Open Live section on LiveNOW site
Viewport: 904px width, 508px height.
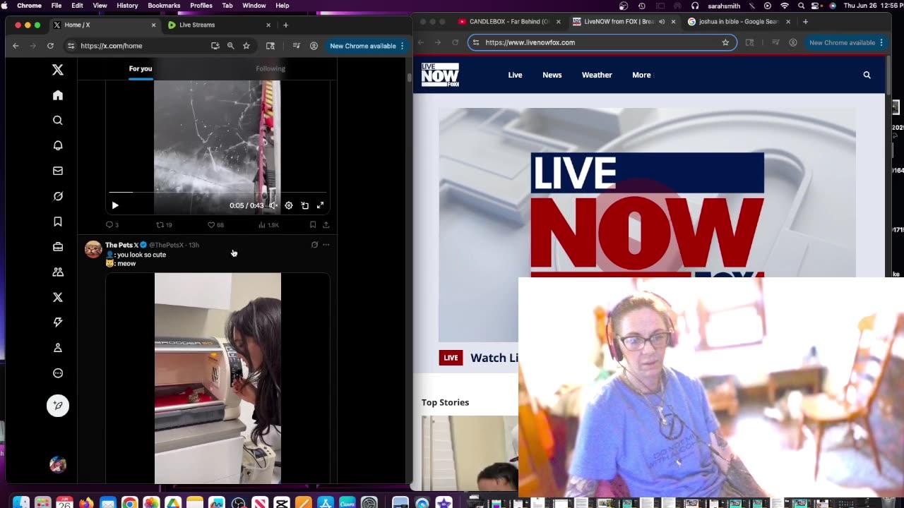click(x=515, y=75)
